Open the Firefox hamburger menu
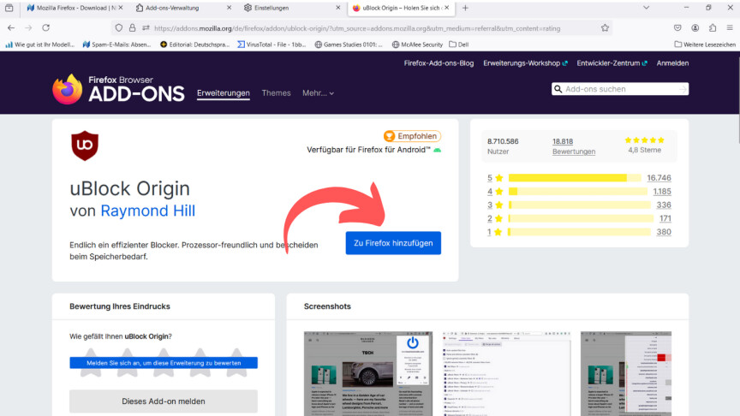Viewport: 740px width, 416px height. 730,28
